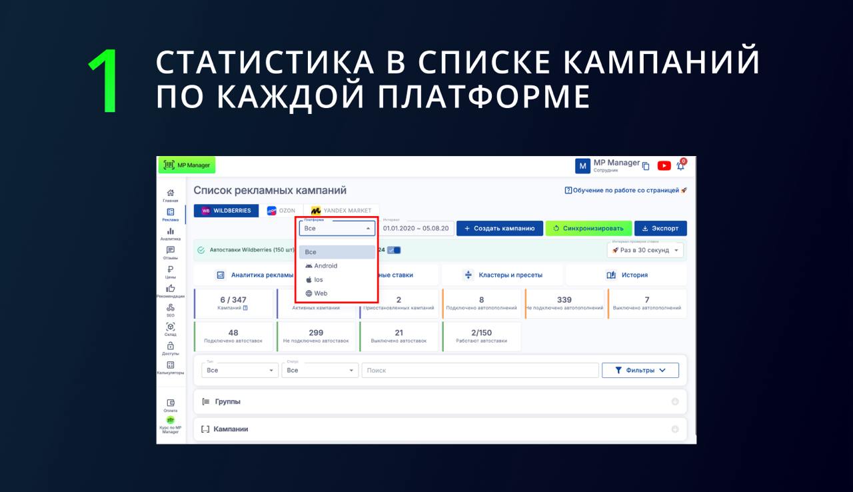853x492 pixels.
Task: Open the Раз в 30 секунд interval dropdown
Action: coord(645,251)
